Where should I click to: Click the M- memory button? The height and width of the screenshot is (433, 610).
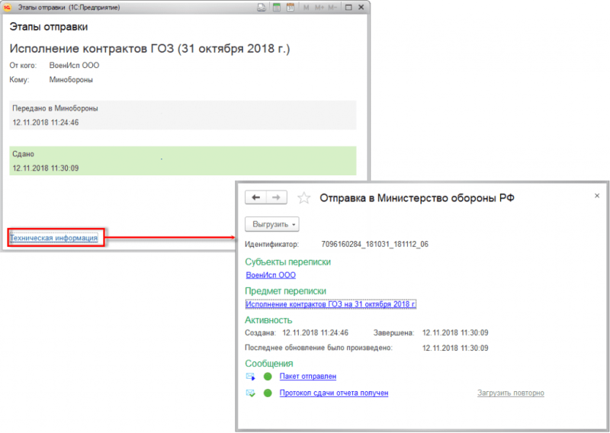click(332, 8)
